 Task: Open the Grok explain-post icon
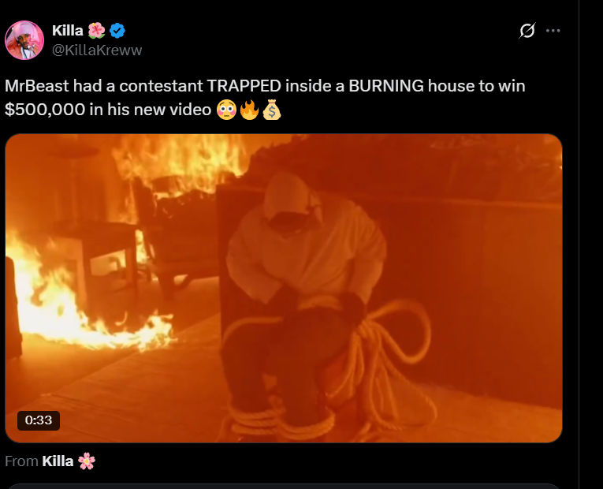pos(527,31)
